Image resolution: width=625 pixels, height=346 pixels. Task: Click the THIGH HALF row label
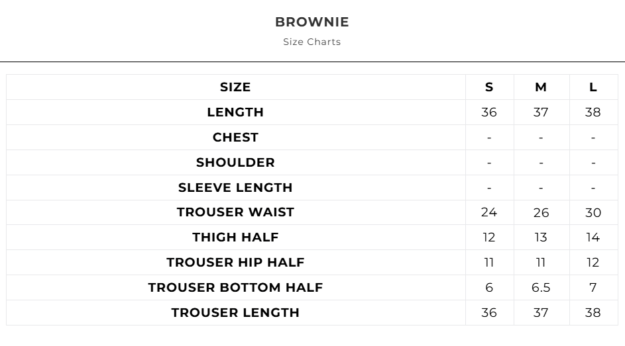[235, 238]
